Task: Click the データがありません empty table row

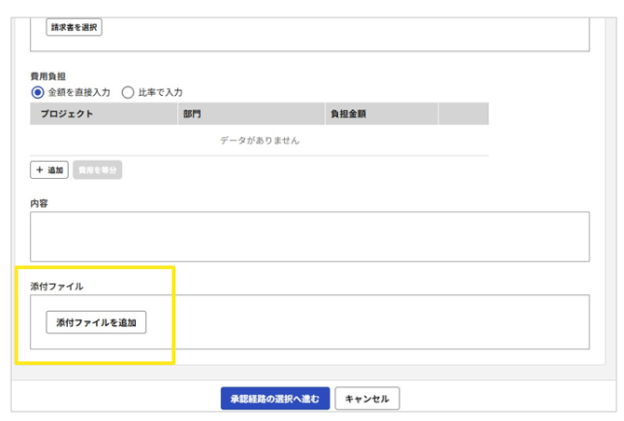Action: [259, 141]
